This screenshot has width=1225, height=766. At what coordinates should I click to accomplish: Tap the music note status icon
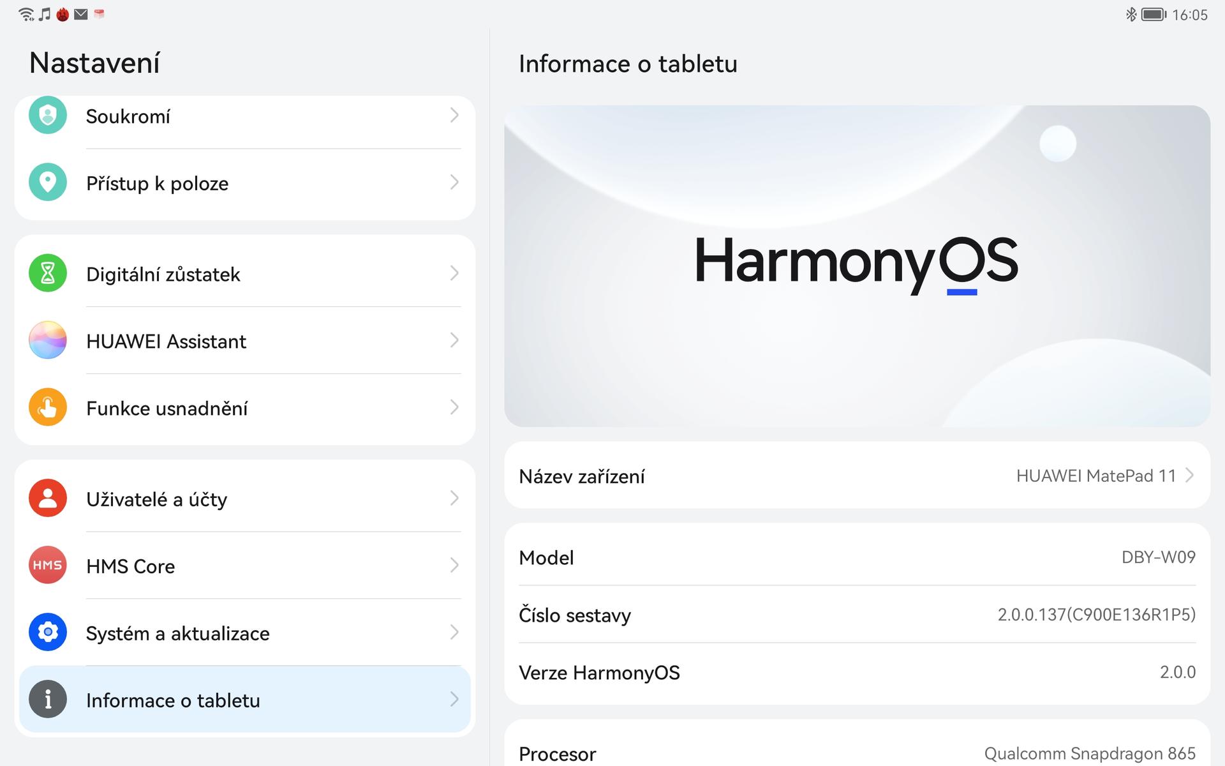(x=44, y=14)
